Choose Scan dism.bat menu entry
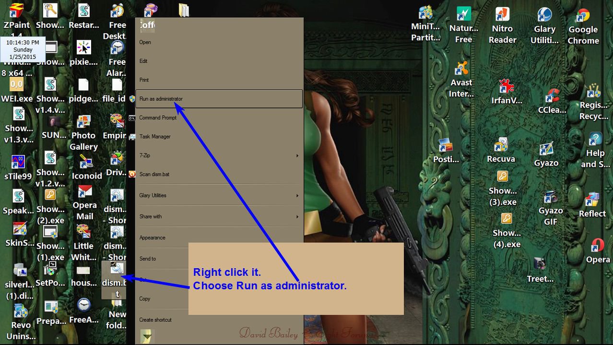The height and width of the screenshot is (345, 613). point(154,174)
